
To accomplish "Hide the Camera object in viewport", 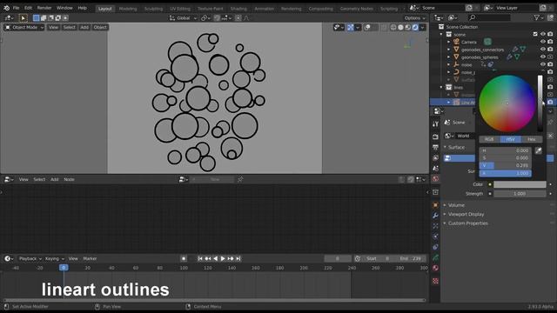I will click(543, 42).
